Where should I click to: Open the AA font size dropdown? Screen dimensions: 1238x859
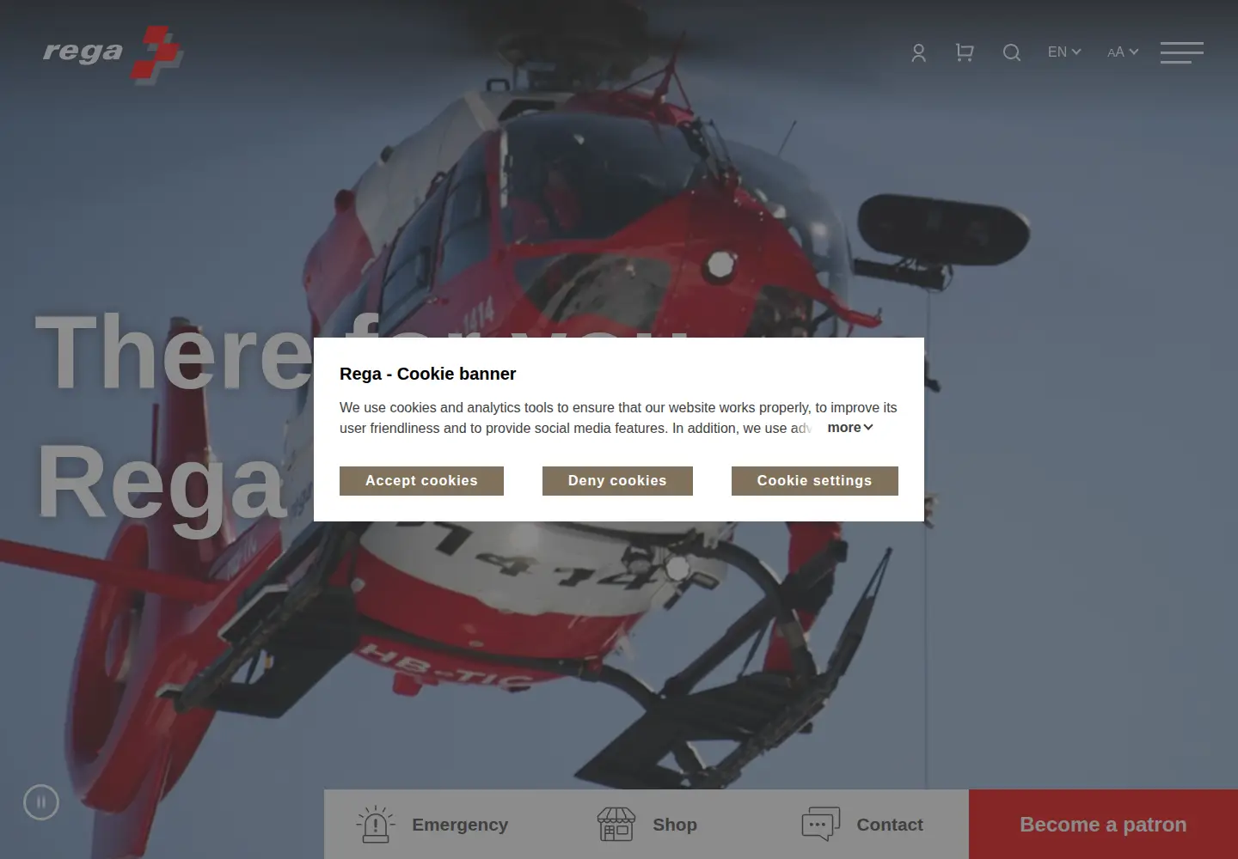tap(1123, 52)
